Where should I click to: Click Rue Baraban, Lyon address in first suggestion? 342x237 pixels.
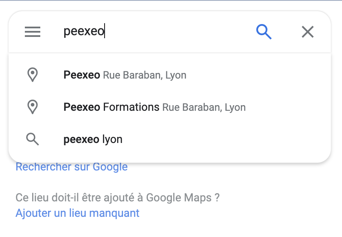[x=144, y=75]
